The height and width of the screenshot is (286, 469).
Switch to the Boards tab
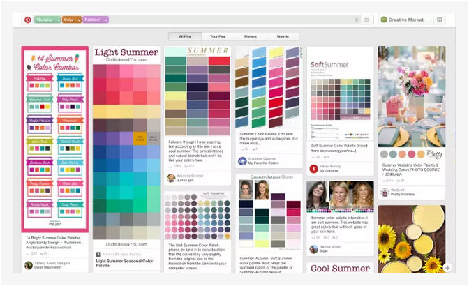tap(283, 36)
